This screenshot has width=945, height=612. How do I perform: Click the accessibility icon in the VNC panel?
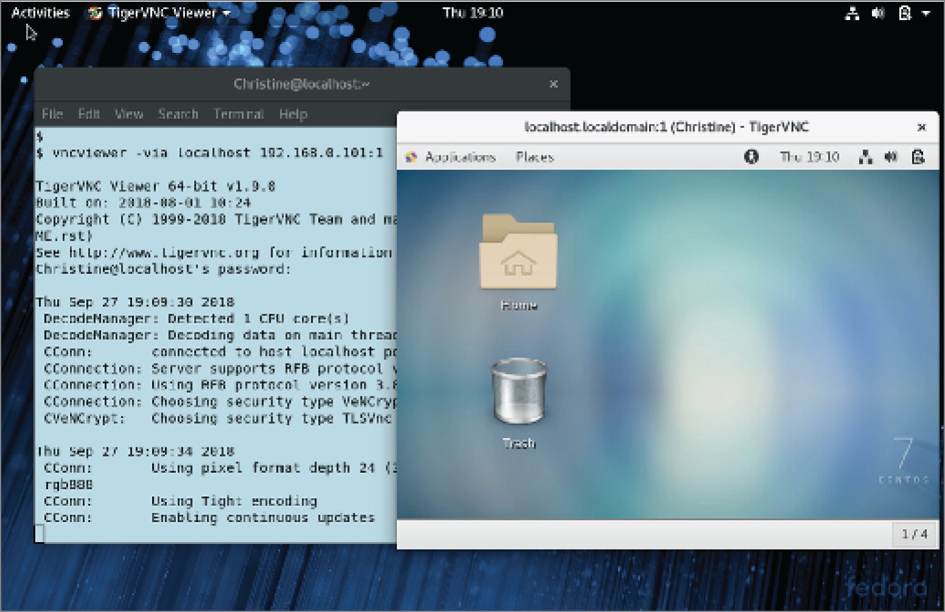pyautogui.click(x=751, y=157)
